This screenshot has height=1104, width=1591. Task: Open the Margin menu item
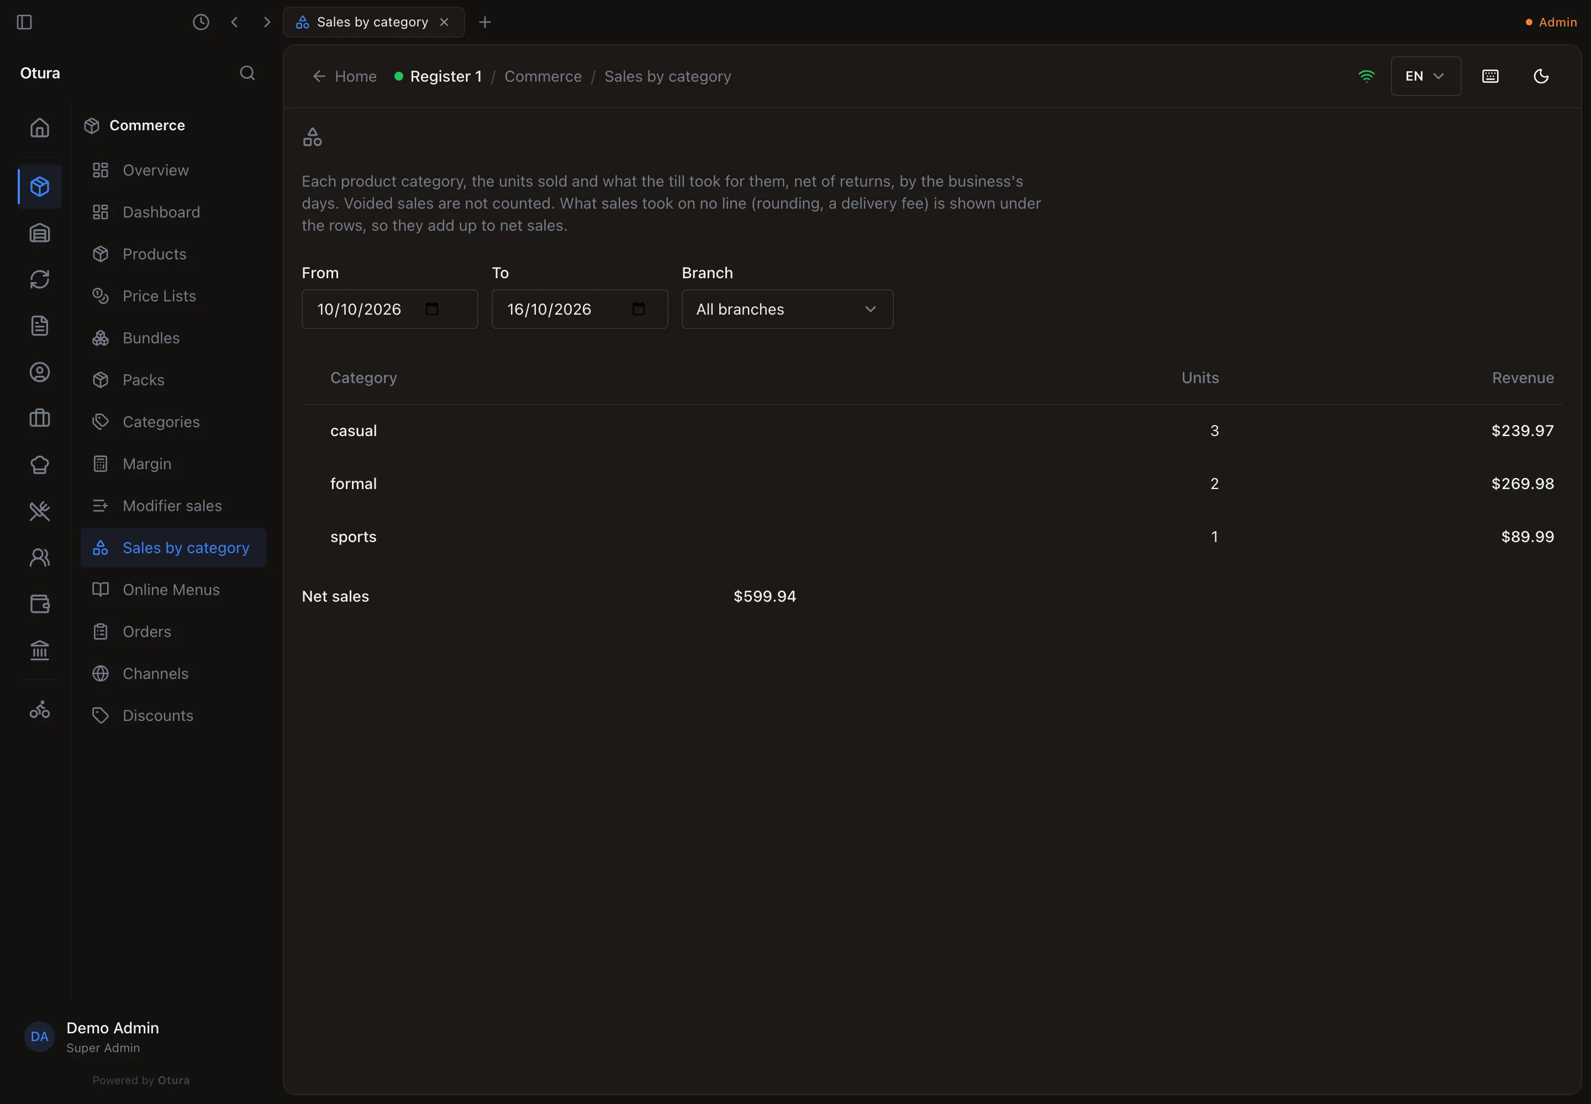(x=173, y=464)
